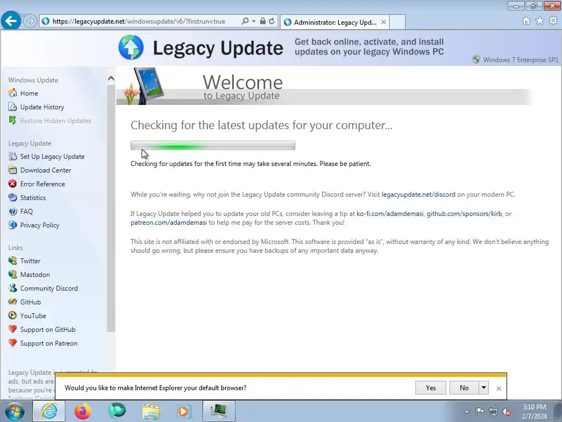Viewport: 562px width, 422px height.
Task: Click Restore Hidden Updates icon
Action: (13, 120)
